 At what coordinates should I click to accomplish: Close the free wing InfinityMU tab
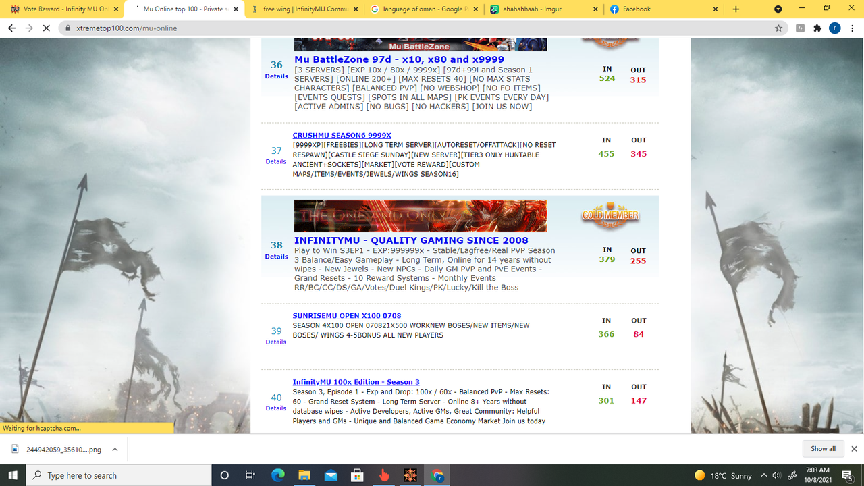(356, 9)
